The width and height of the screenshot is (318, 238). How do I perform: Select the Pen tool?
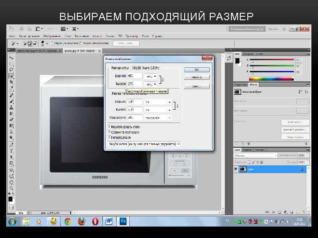tap(11, 145)
